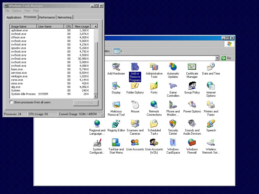Switch to the Networking tab

[x=64, y=17]
